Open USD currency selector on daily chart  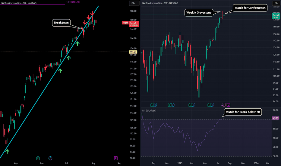click(134, 3)
